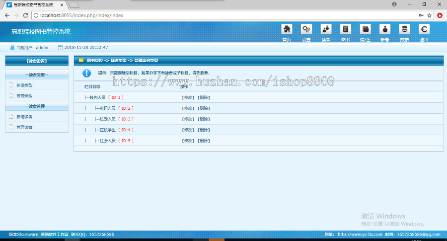Viewport: 447px width, 241px height.
Task: Click the user icon beside 当前用户
Action: pyautogui.click(x=12, y=47)
